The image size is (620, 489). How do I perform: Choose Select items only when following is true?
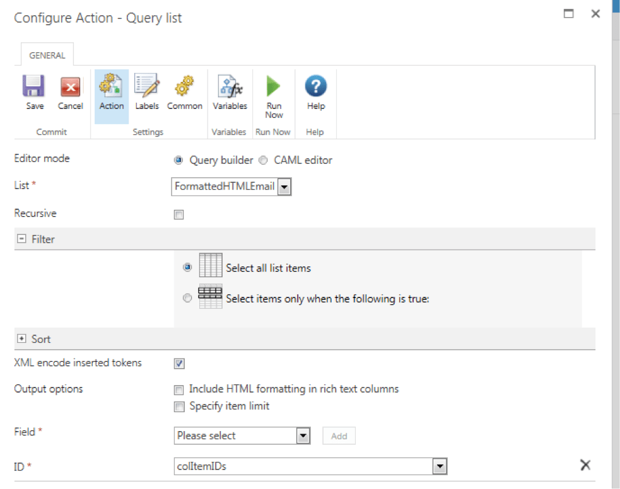coord(187,298)
